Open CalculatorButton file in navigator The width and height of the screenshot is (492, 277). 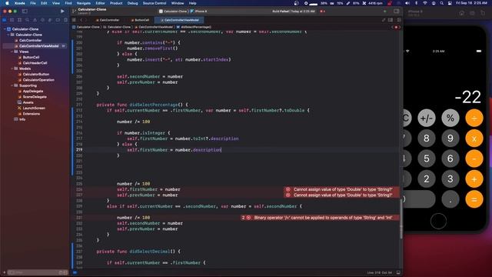pos(34,74)
